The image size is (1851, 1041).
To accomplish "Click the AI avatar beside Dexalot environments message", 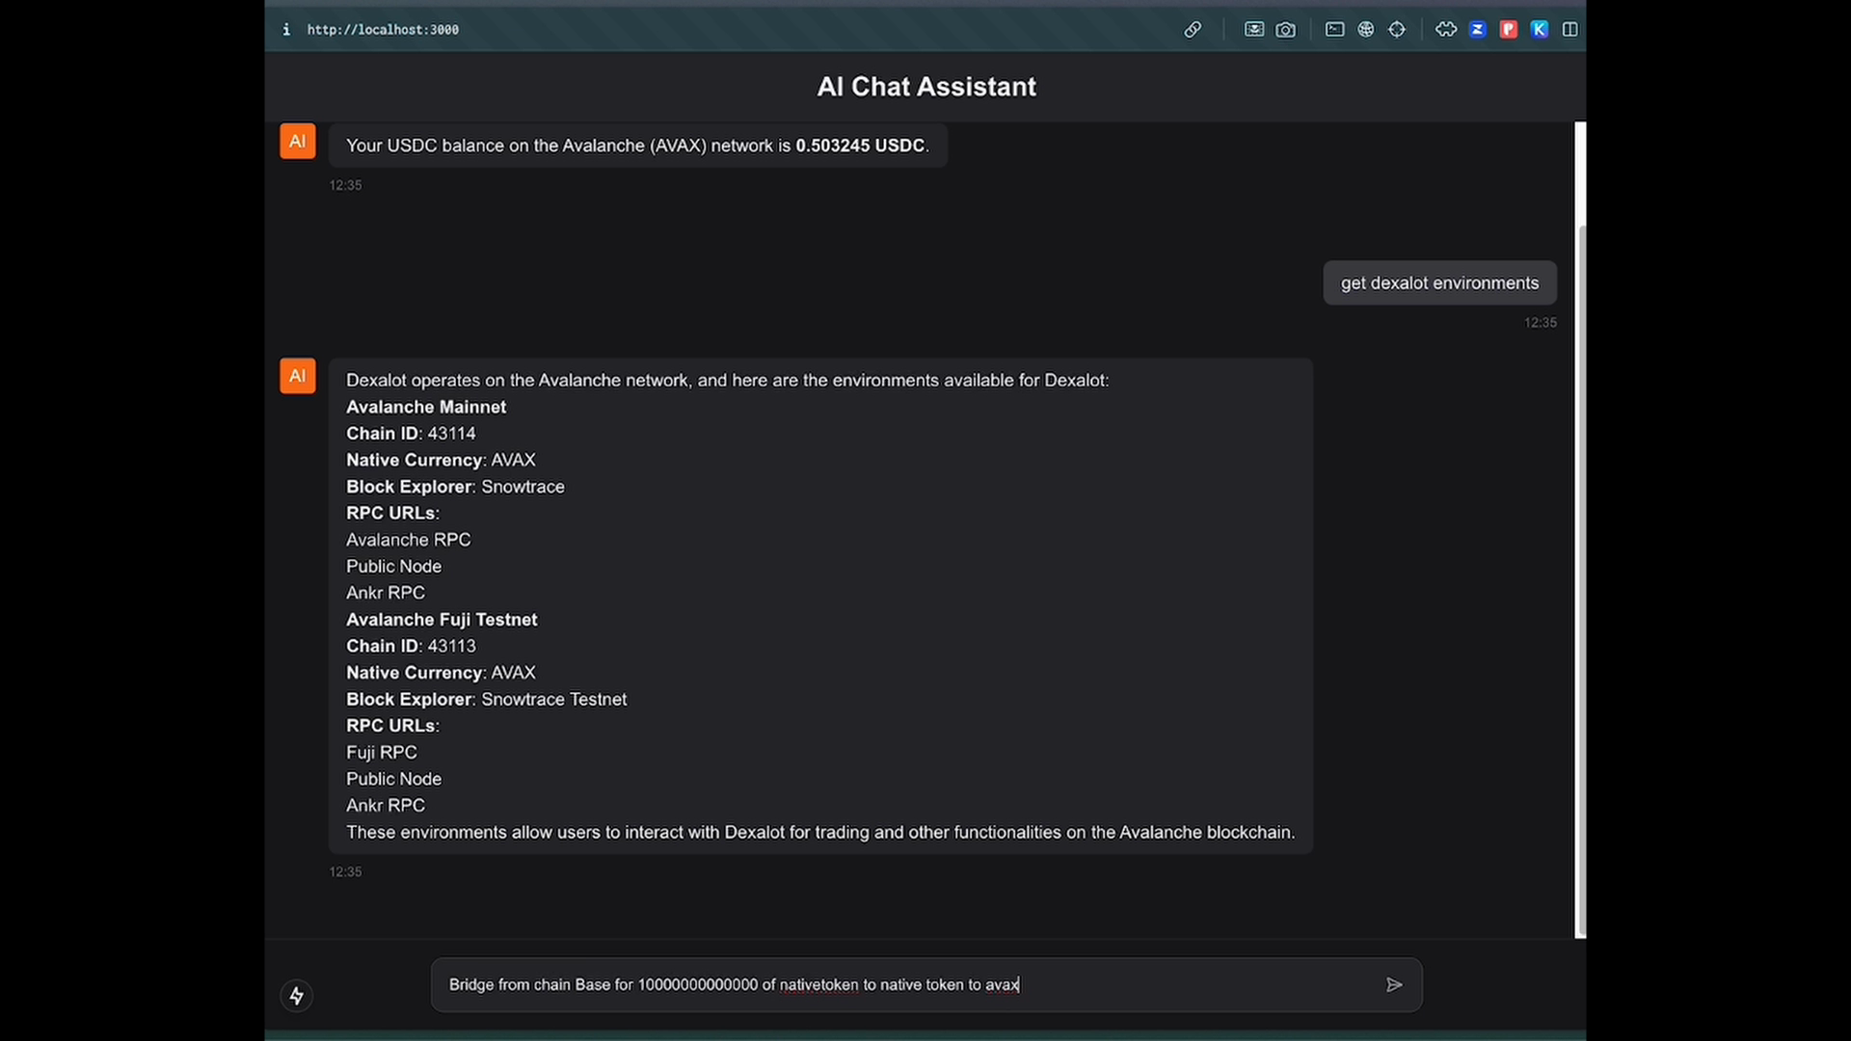I will [x=297, y=376].
